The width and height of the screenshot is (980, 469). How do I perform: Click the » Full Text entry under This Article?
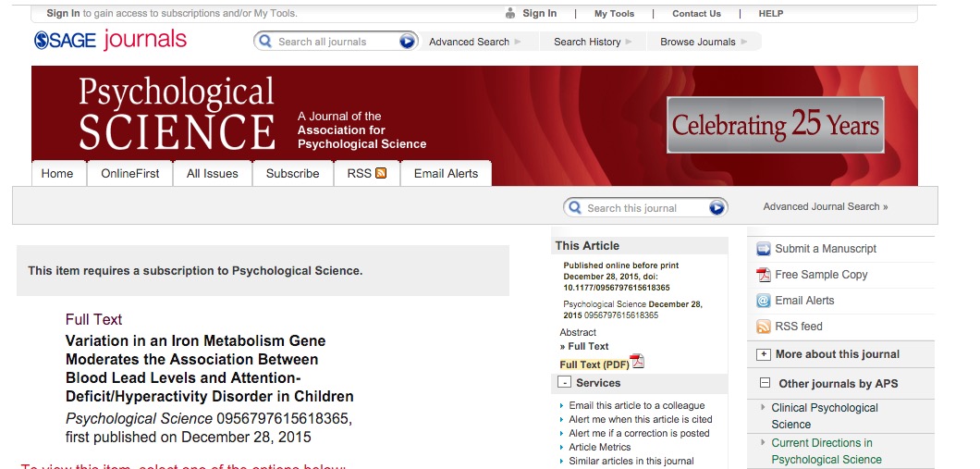[x=584, y=346]
